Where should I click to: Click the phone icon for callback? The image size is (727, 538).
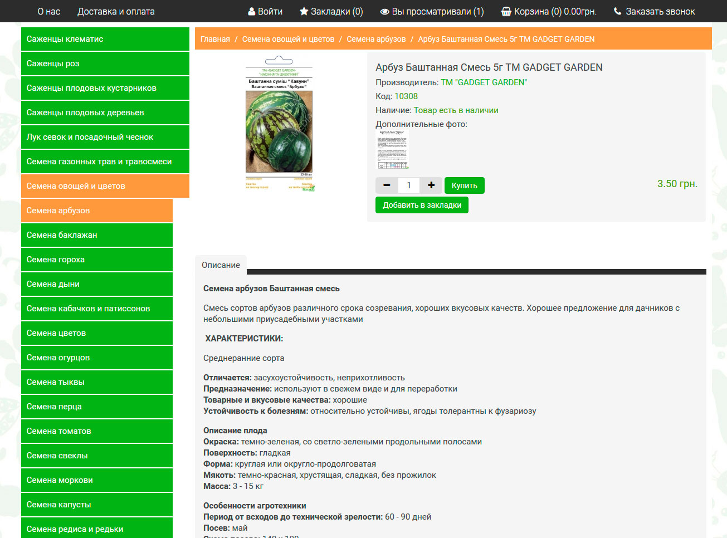pos(617,12)
